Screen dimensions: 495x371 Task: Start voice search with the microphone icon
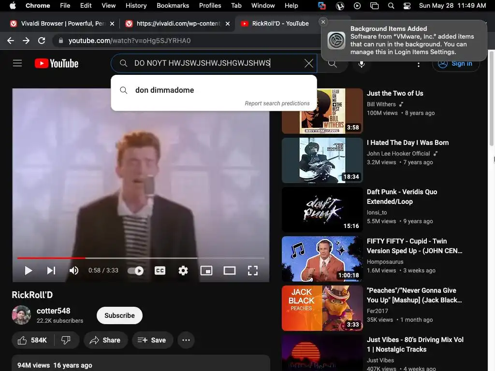(x=362, y=64)
